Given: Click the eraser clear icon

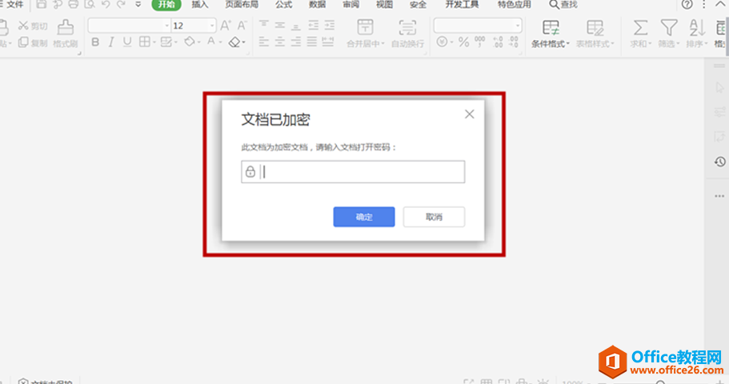Looking at the screenshot, I should [x=234, y=42].
